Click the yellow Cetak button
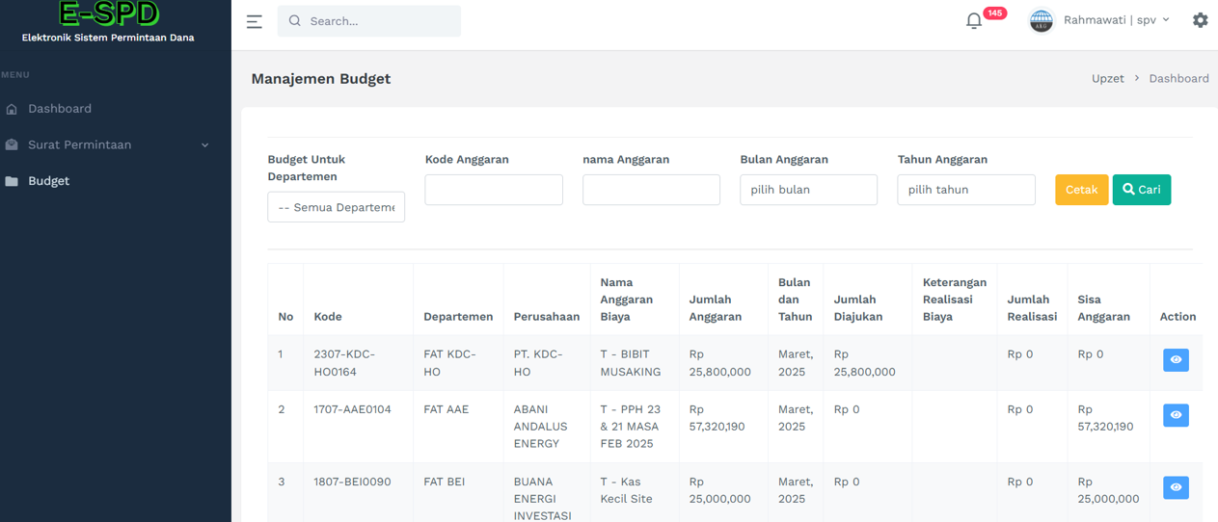This screenshot has width=1218, height=522. (x=1081, y=190)
